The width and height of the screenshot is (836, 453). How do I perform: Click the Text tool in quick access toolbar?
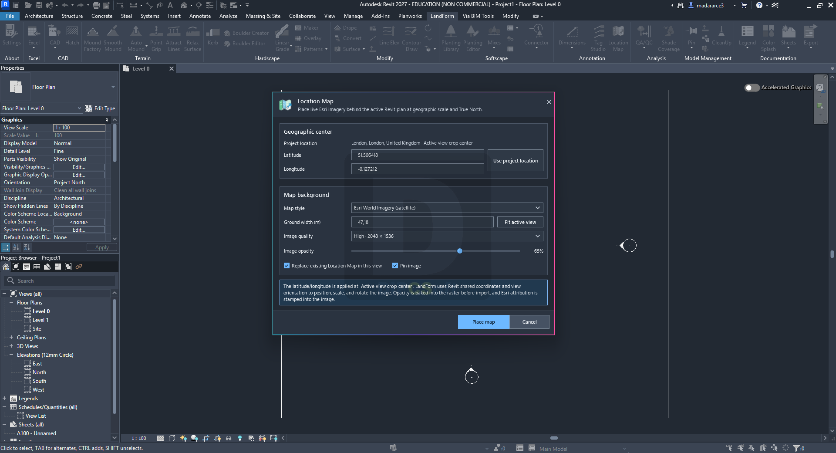[170, 5]
